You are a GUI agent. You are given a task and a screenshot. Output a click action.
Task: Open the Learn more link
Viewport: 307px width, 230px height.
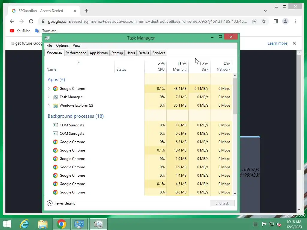coord(277,43)
